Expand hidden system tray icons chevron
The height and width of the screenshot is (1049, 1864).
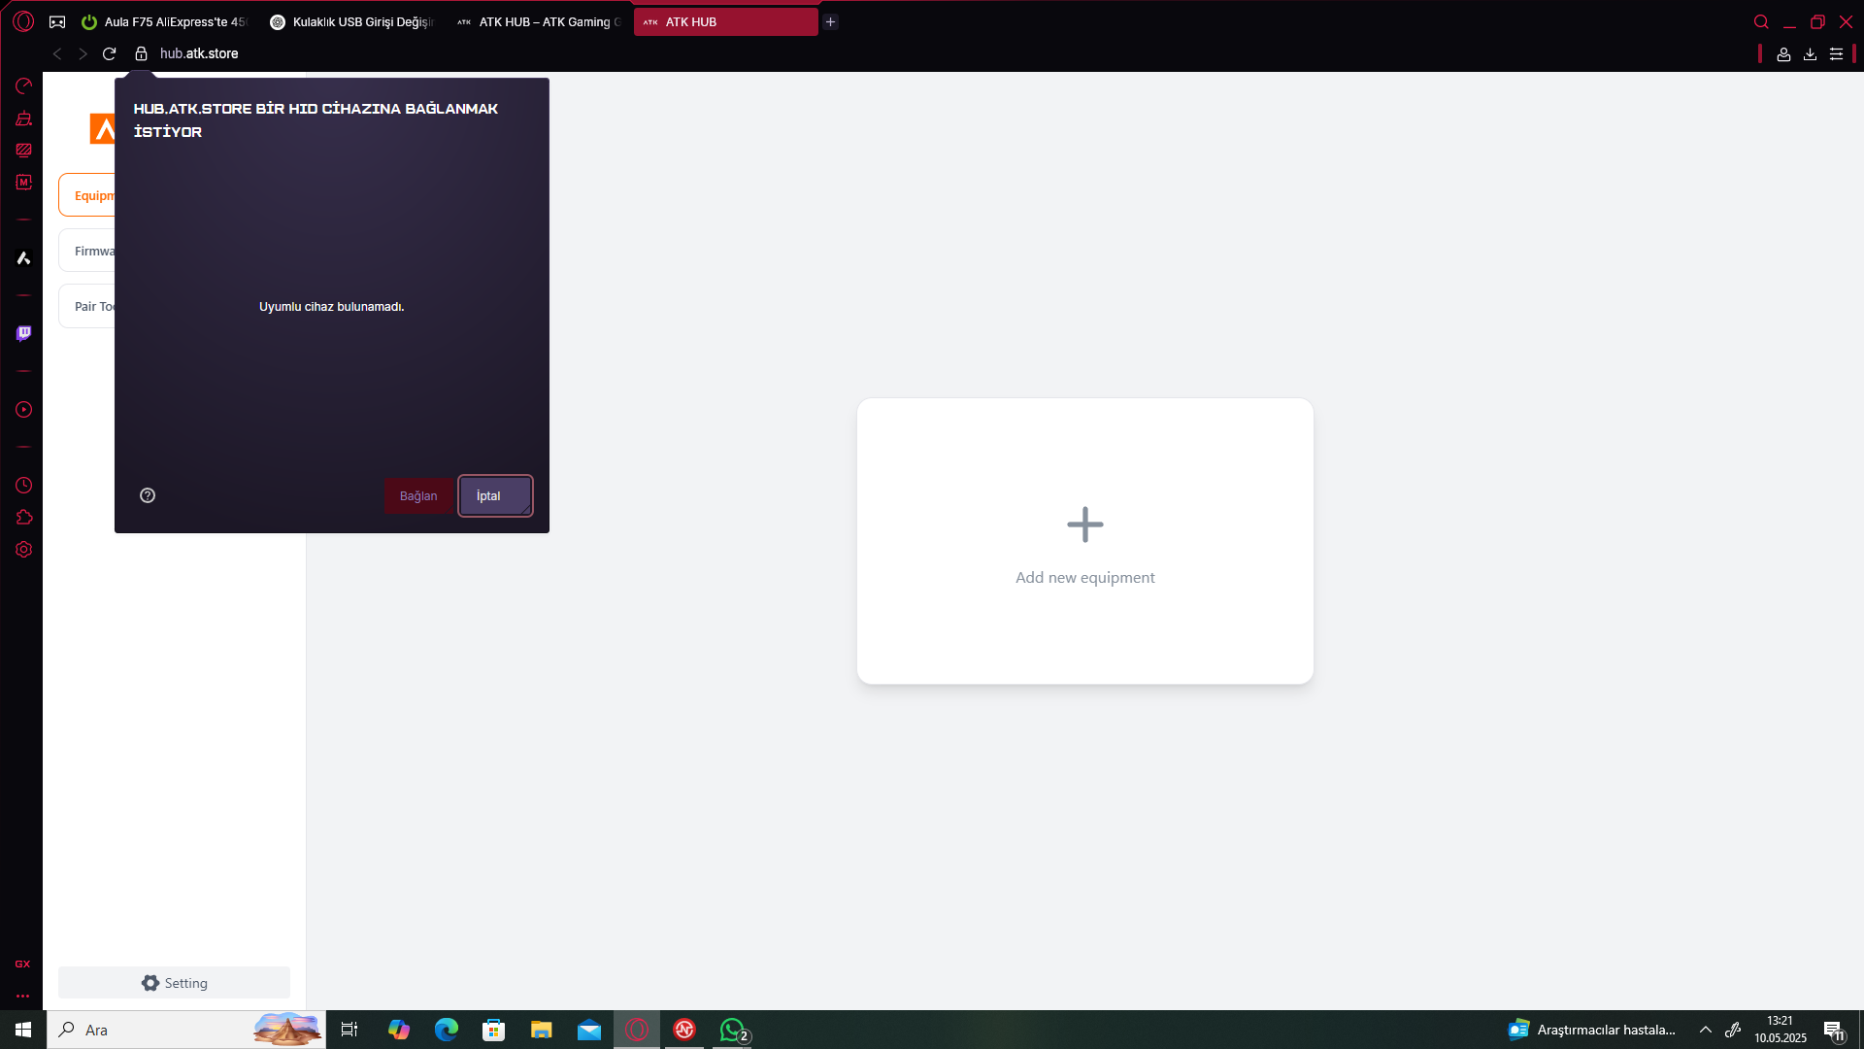[1705, 1030]
